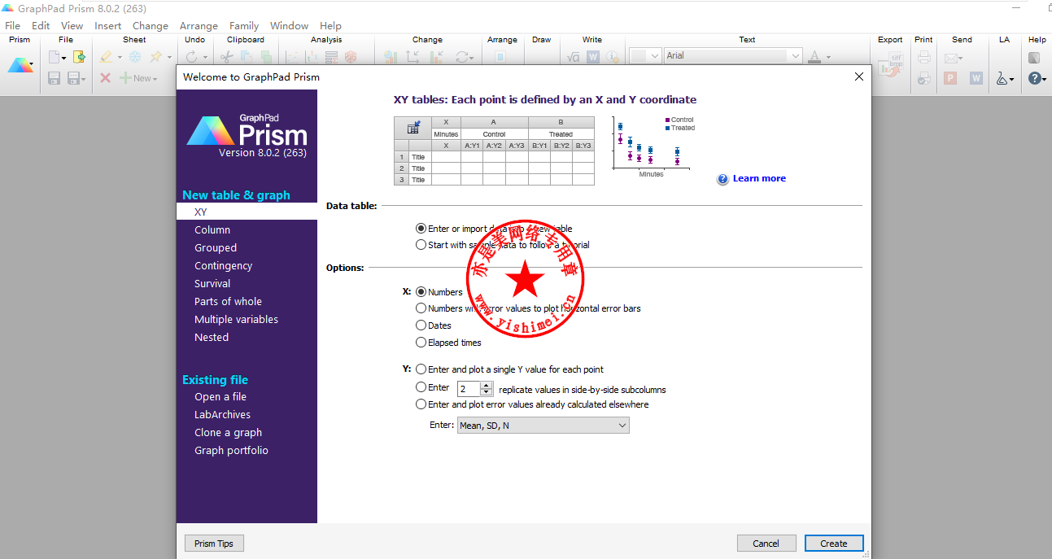Screen dimensions: 1052x559
Task: Open the Arial font dropdown
Action: click(x=733, y=56)
